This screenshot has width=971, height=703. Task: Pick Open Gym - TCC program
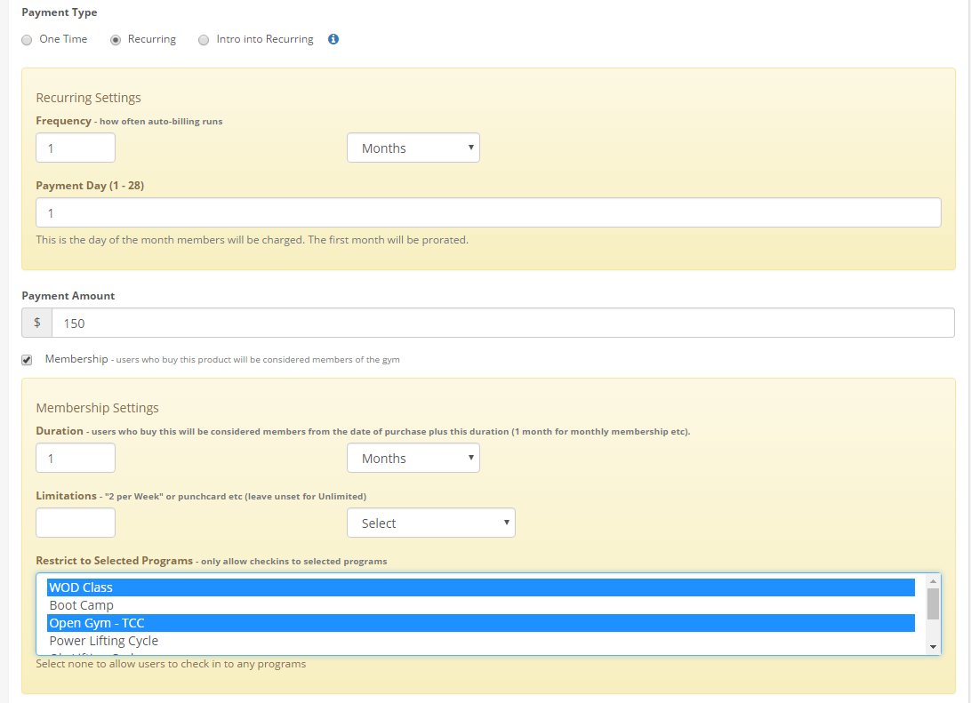tap(480, 623)
